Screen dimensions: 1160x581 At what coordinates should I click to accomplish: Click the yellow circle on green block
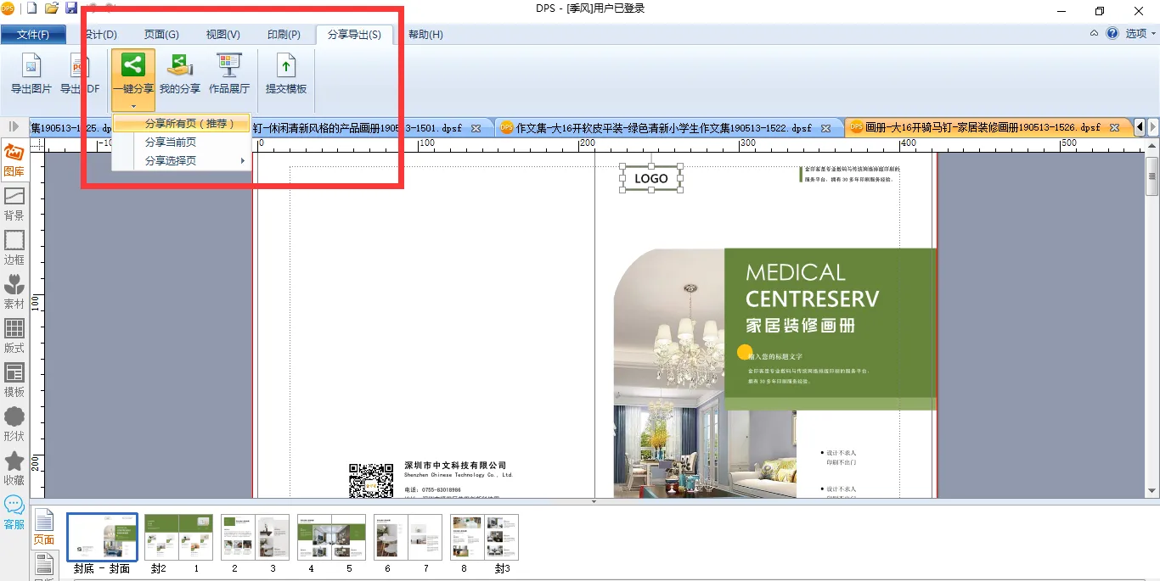pyautogui.click(x=745, y=352)
